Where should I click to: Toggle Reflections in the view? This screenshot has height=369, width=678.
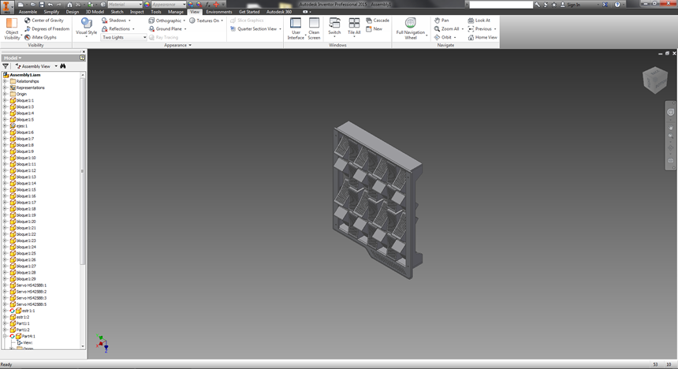pos(116,28)
